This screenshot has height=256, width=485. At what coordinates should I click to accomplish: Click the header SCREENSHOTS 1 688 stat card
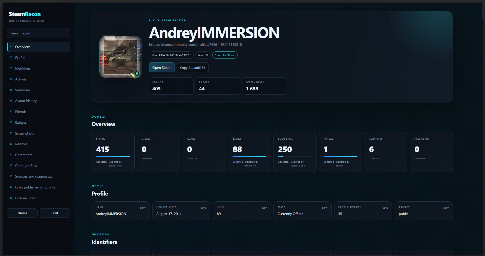point(265,86)
